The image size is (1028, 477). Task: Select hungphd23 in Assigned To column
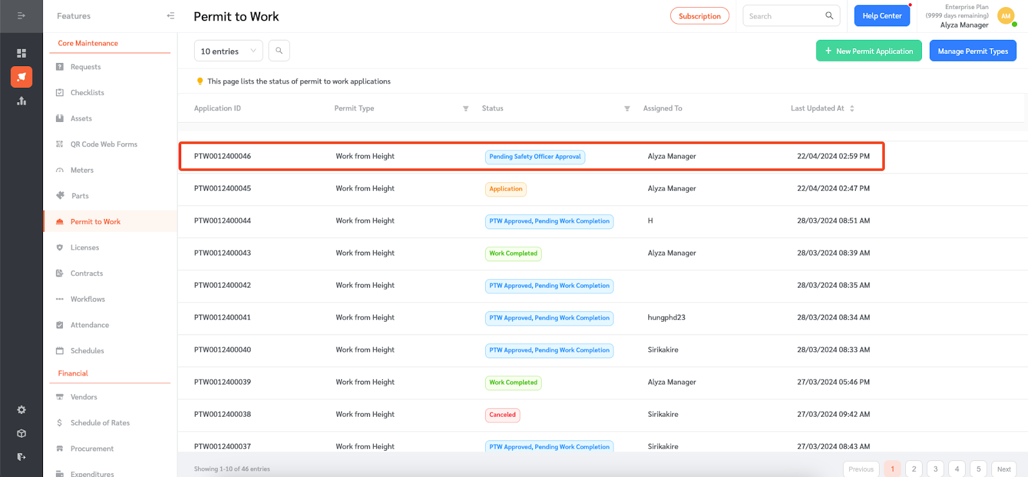(x=666, y=317)
